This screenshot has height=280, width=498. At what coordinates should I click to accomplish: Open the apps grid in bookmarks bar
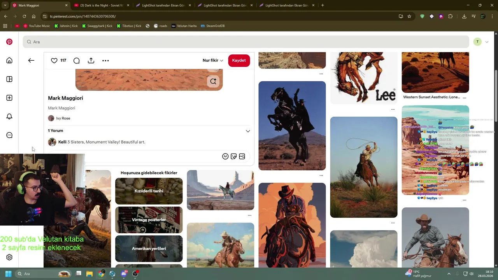pos(5,26)
